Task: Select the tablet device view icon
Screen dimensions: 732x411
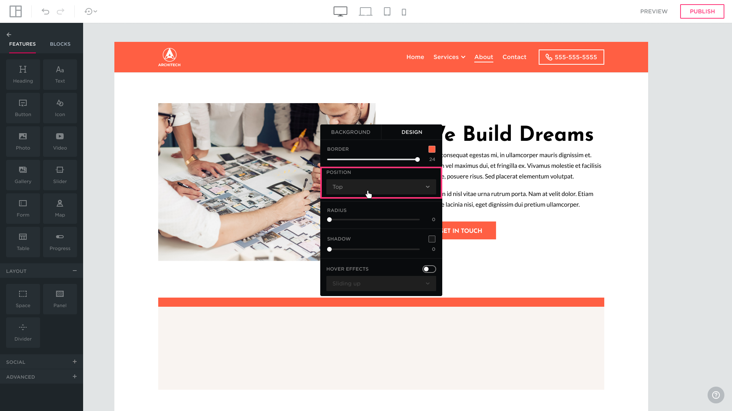Action: [387, 11]
